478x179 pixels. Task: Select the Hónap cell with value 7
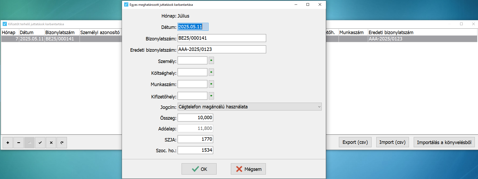(x=10, y=39)
